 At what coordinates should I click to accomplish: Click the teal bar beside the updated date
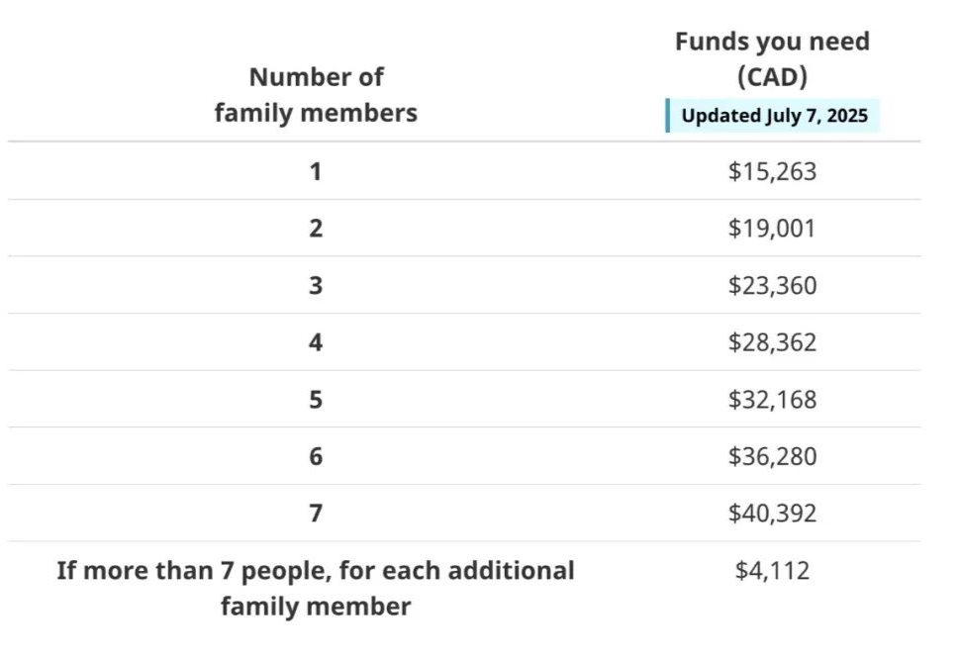[x=668, y=116]
